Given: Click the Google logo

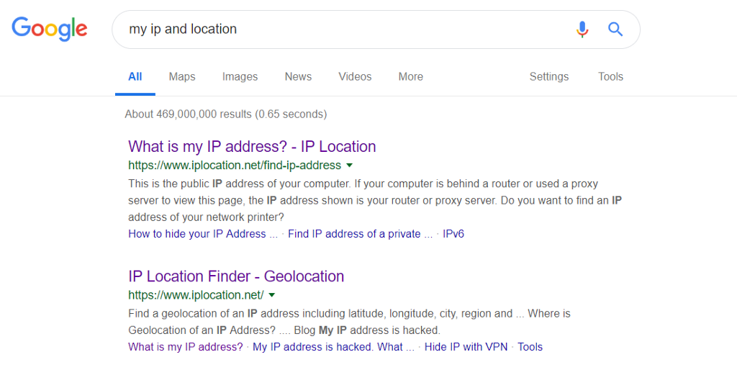Looking at the screenshot, I should [x=49, y=29].
